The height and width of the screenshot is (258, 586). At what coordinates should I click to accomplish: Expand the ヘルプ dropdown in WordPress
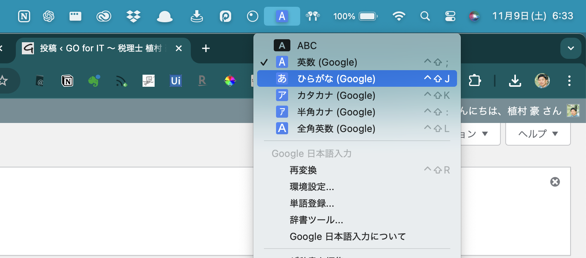538,134
